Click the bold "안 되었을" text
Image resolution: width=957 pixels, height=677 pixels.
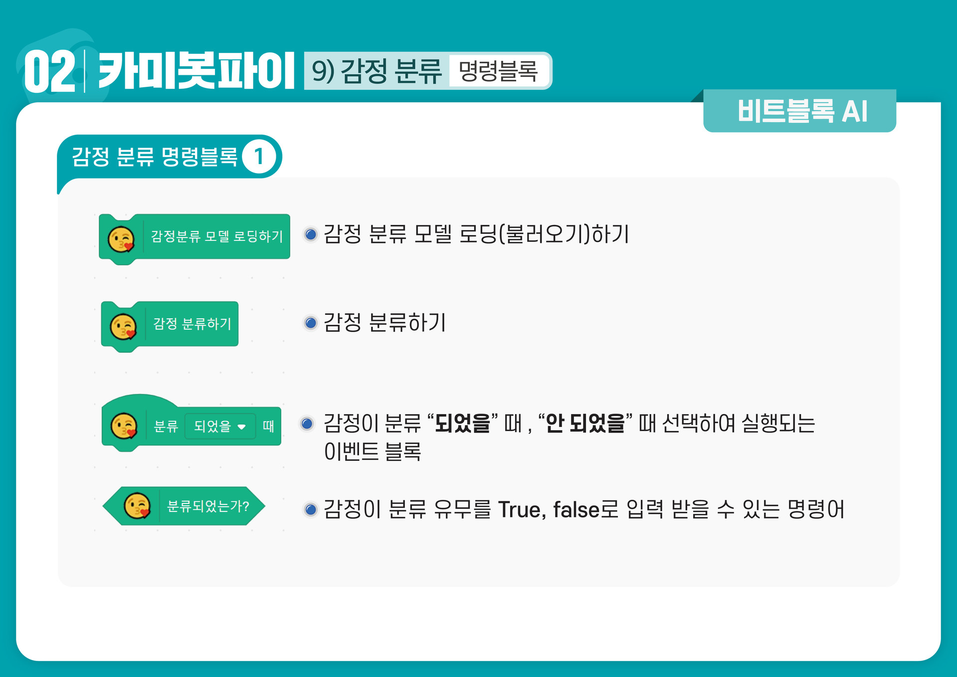(x=585, y=423)
